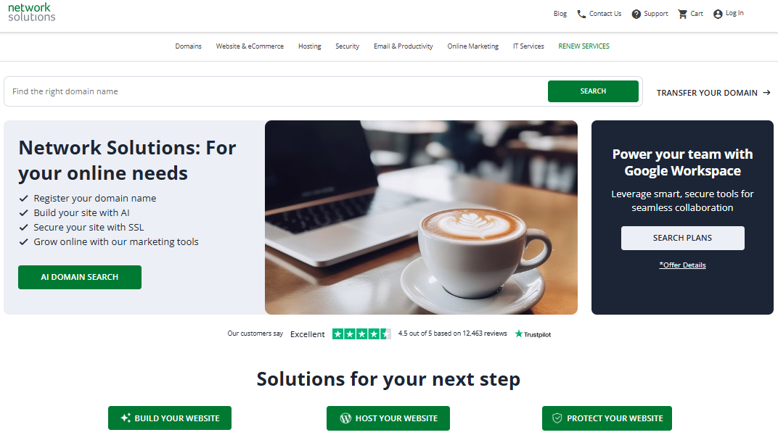Click the AI DOMAIN SEARCH button
Screen dimensions: 778x435
coord(80,277)
